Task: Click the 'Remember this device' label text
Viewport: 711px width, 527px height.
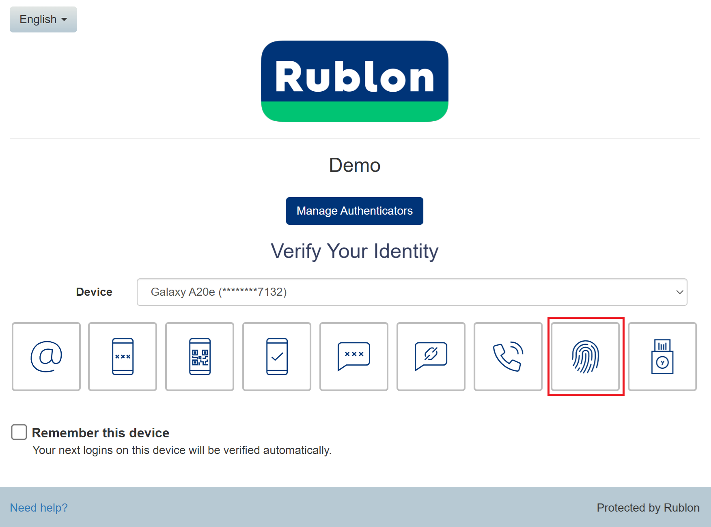Action: [x=101, y=433]
